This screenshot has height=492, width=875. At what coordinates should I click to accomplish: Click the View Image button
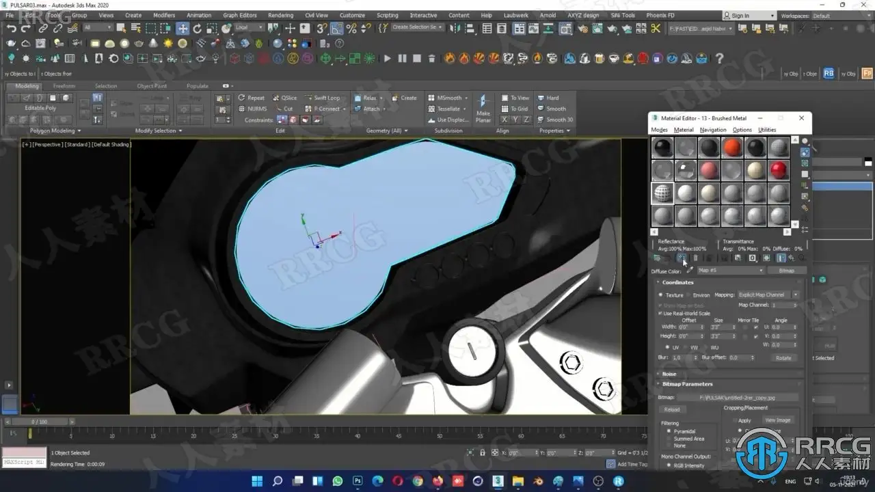click(777, 420)
